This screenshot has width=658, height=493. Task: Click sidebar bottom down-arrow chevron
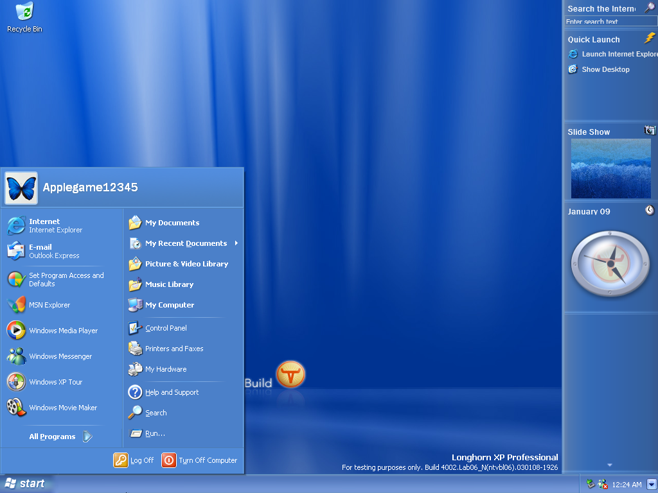pyautogui.click(x=610, y=465)
